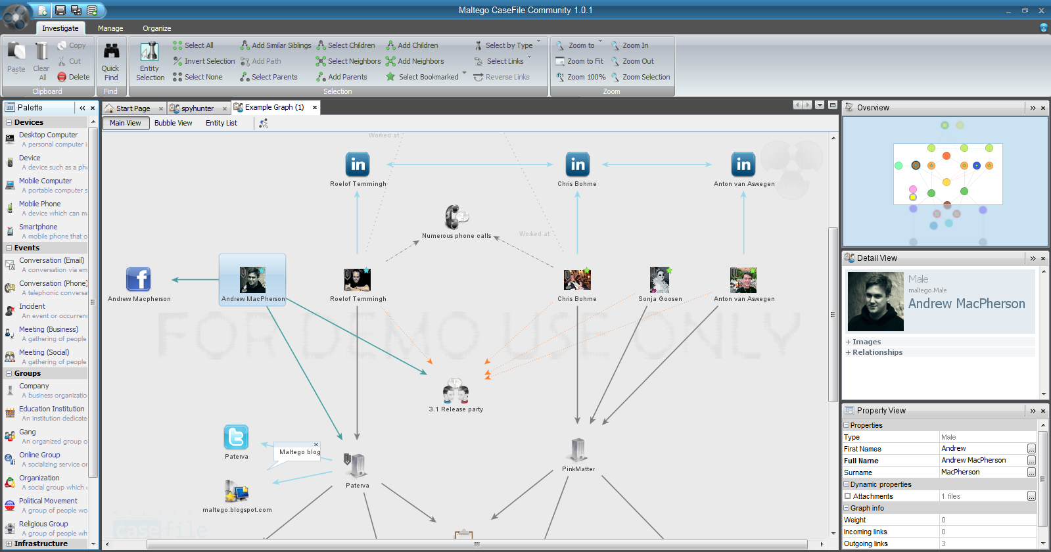Open the Manage ribbon tab
The image size is (1051, 552).
[x=110, y=28]
